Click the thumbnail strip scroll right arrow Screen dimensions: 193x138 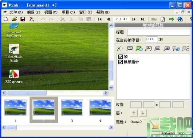111,127
